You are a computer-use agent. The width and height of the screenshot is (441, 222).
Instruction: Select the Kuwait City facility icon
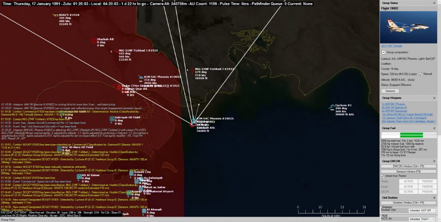tap(131, 173)
